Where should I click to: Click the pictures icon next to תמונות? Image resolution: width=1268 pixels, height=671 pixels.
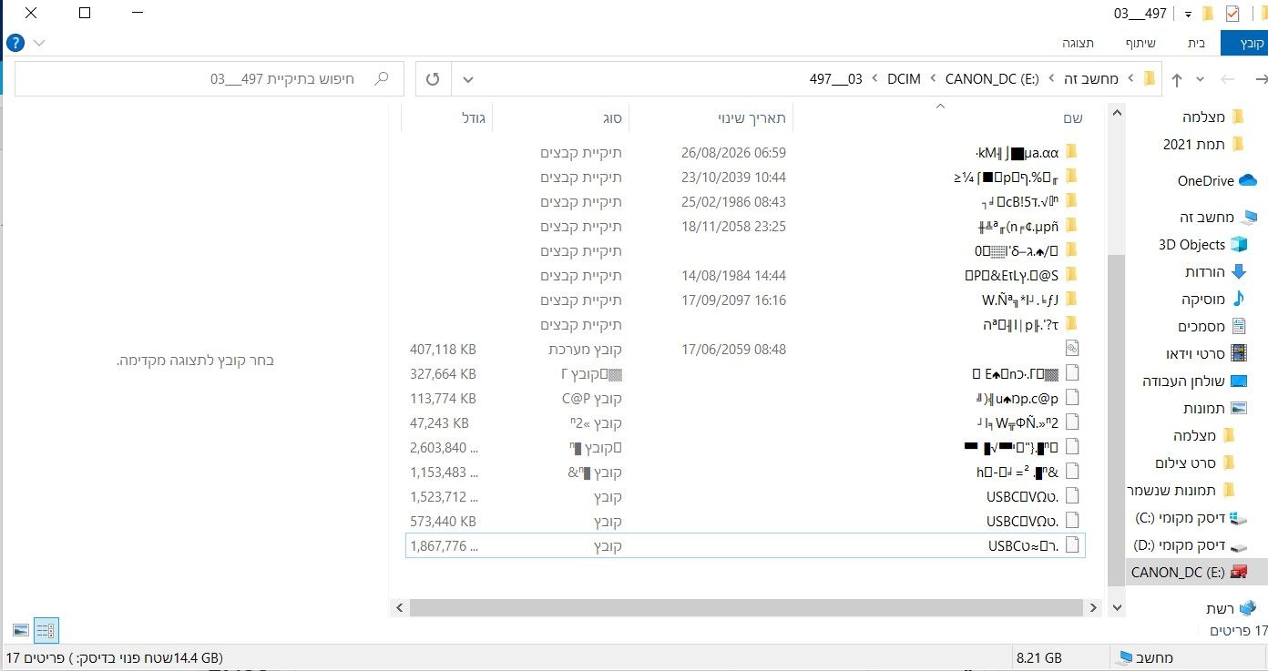tap(1239, 408)
